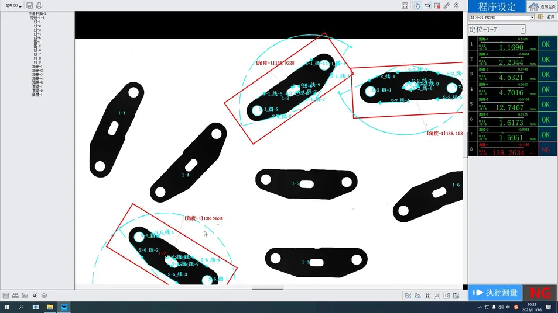Click the pencil edit tool icon
Viewport: 558px width, 313px height.
[447, 5]
